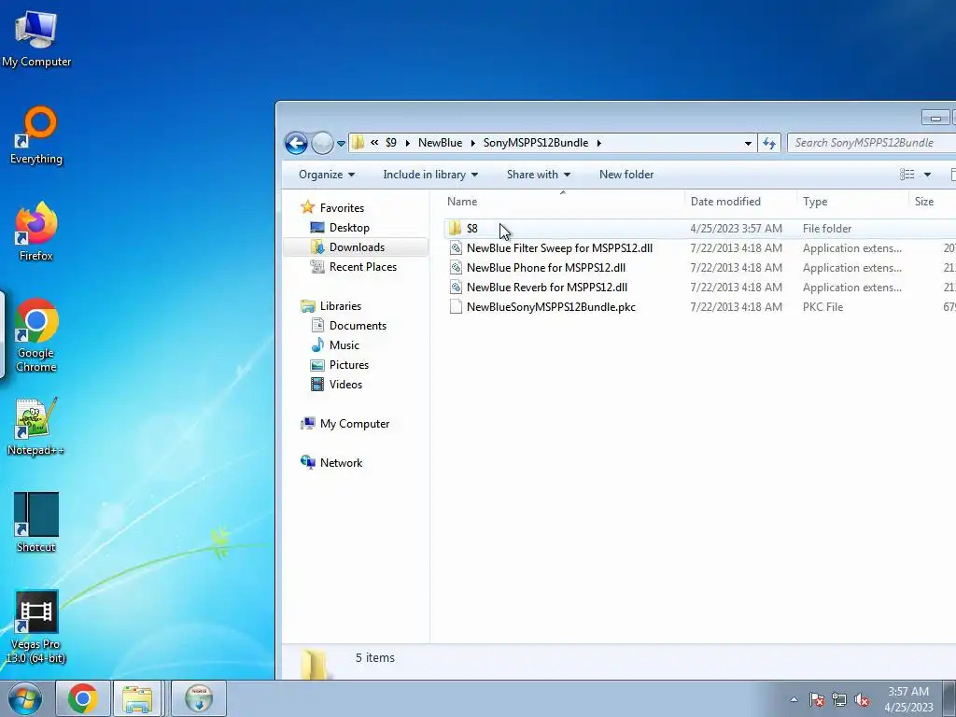Expand arrow after $9 breadcrumb

coord(407,143)
